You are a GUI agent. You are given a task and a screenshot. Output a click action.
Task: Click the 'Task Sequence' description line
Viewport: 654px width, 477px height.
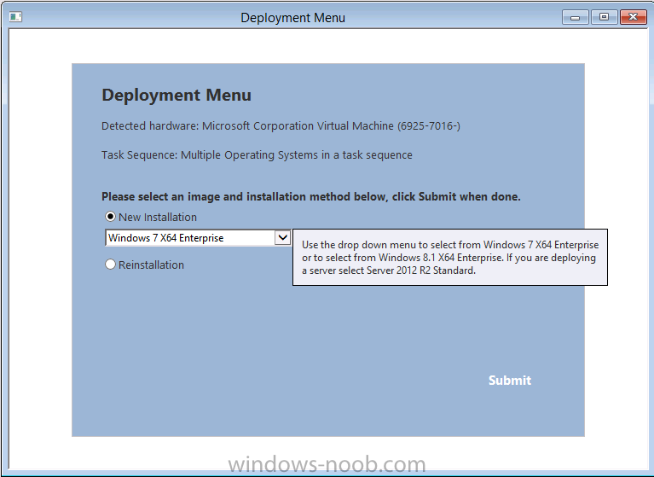point(257,154)
